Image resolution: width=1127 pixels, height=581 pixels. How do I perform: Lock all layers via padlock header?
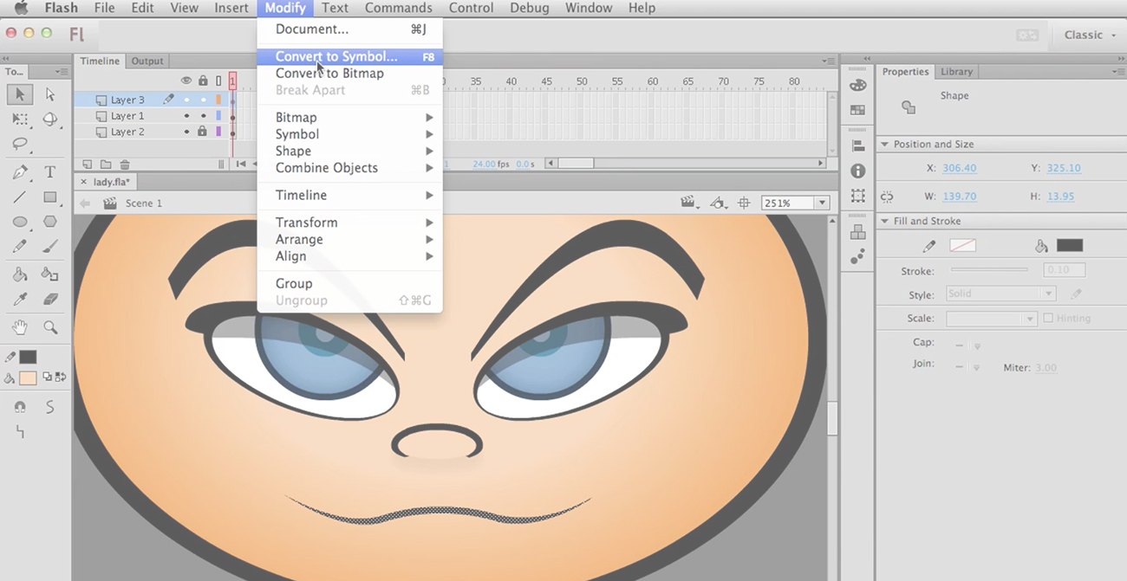point(203,81)
